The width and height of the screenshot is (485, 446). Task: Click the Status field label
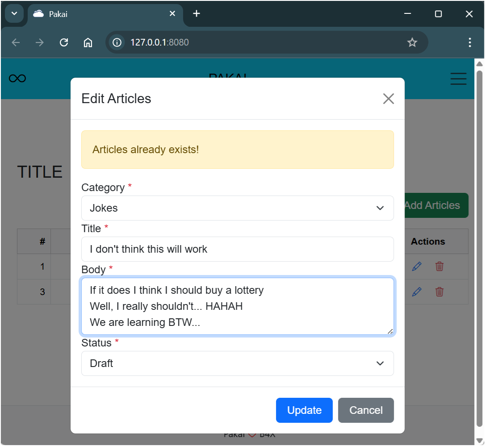pyautogui.click(x=96, y=343)
